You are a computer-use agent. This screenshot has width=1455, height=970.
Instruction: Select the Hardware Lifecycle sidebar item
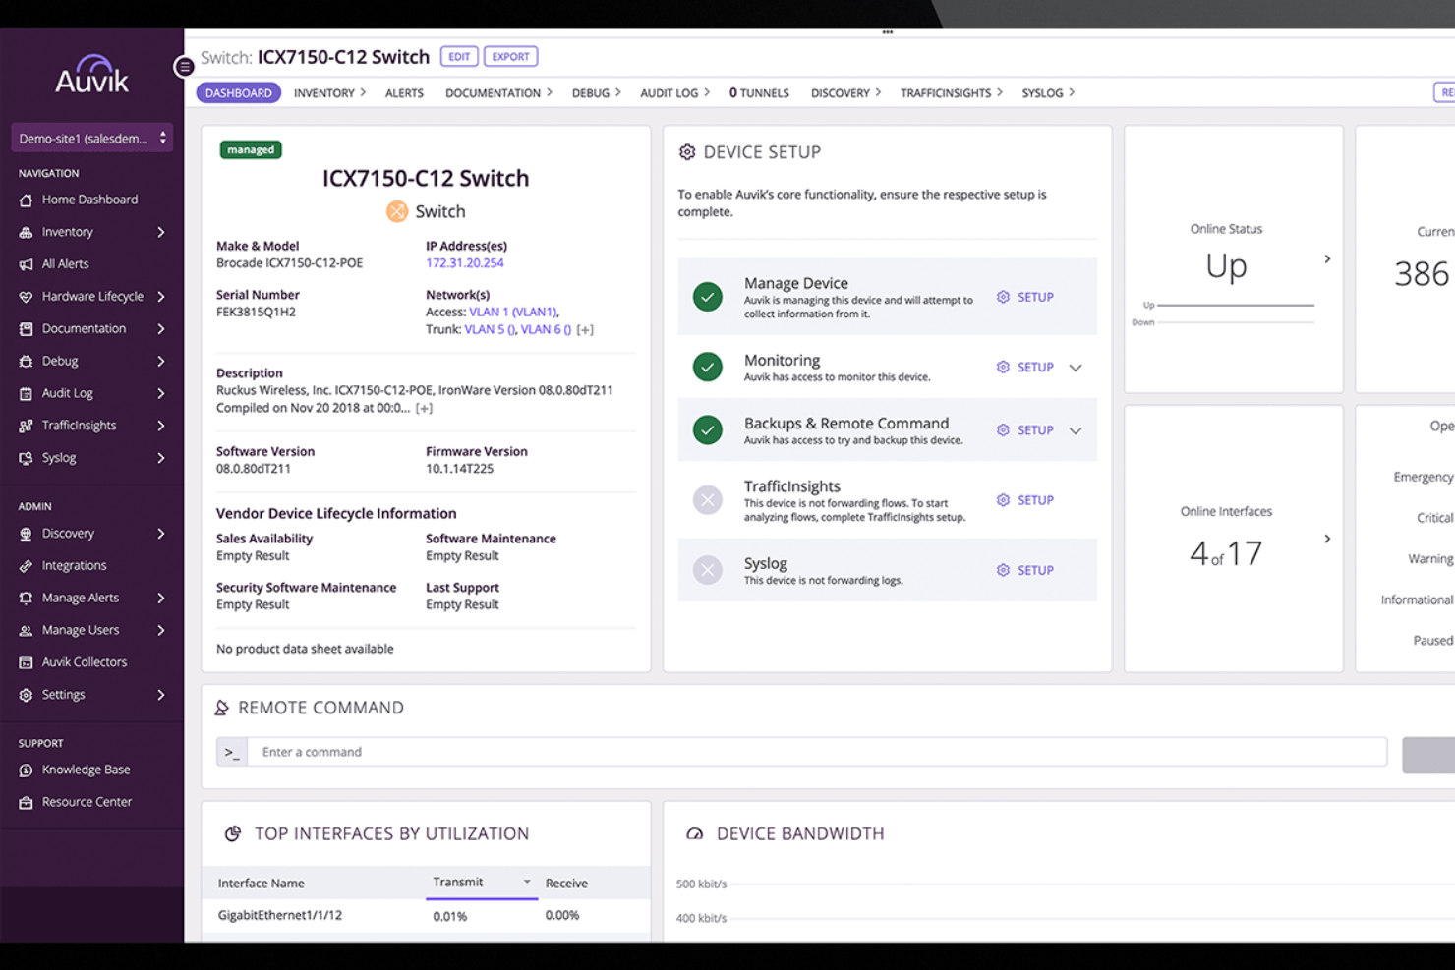coord(92,296)
